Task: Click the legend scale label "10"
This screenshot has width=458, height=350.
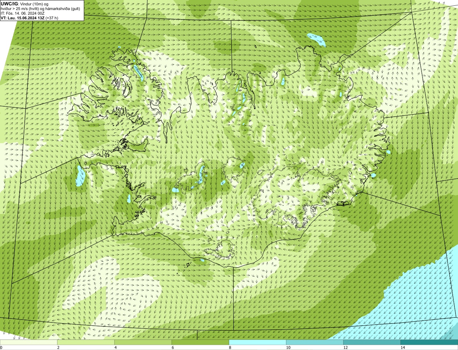Action: pyautogui.click(x=288, y=347)
